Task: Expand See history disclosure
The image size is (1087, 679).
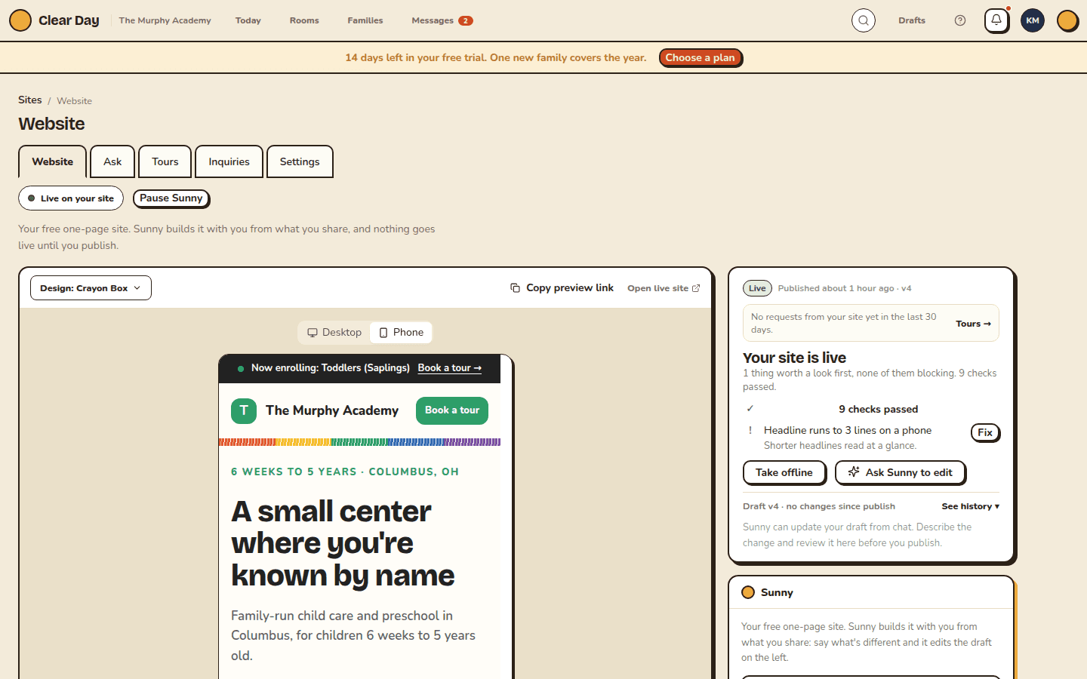Action: pos(970,506)
